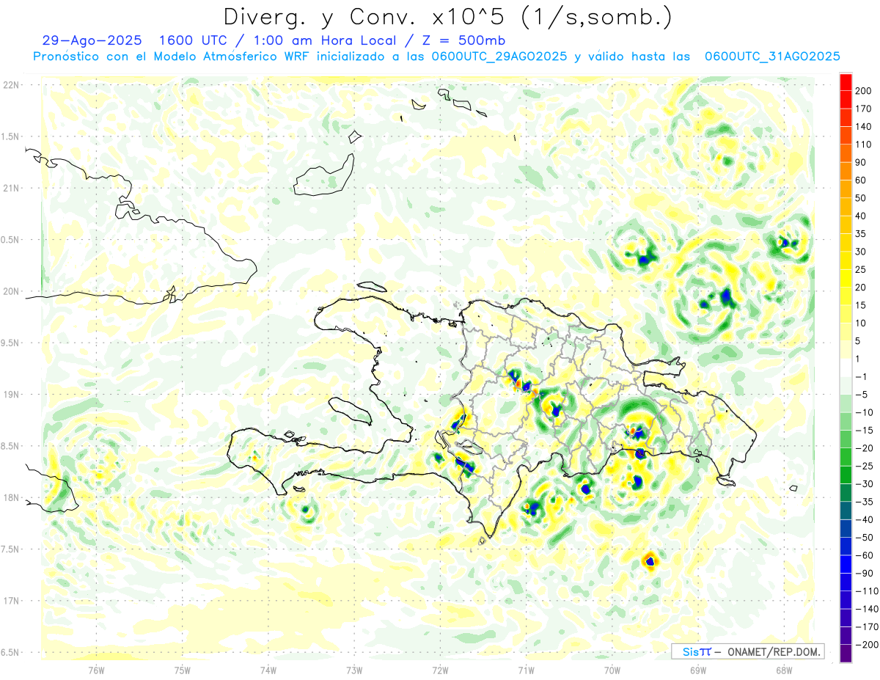Click the "0.5N" latitude label

coord(10,240)
